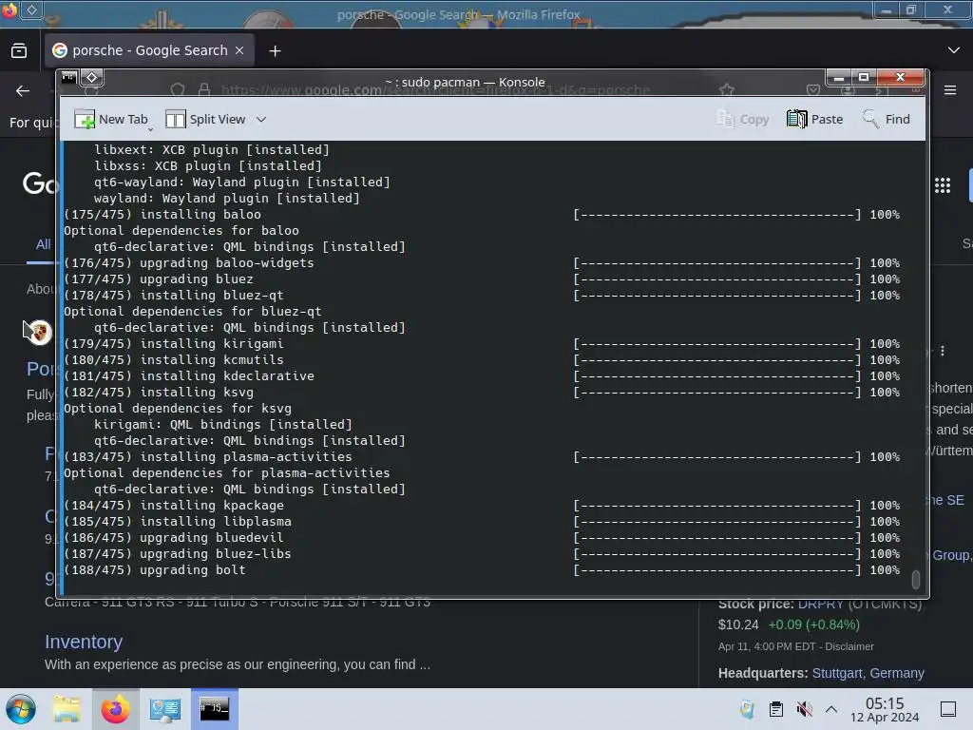The width and height of the screenshot is (973, 730).
Task: Click the '(175/475) installing baloo' terminal line
Action: pos(162,214)
